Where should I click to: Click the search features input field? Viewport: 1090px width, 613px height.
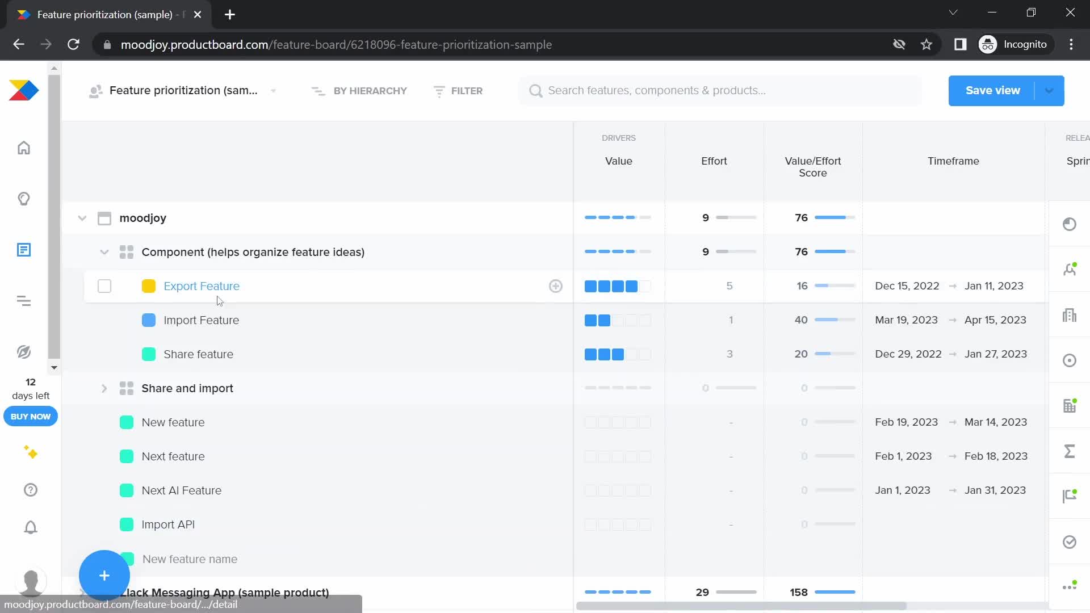pyautogui.click(x=721, y=91)
